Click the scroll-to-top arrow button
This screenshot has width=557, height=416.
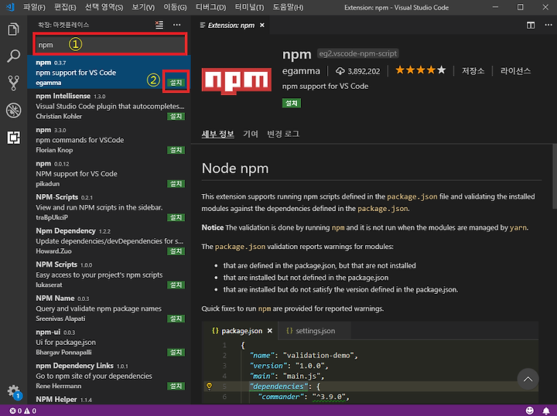(x=528, y=379)
